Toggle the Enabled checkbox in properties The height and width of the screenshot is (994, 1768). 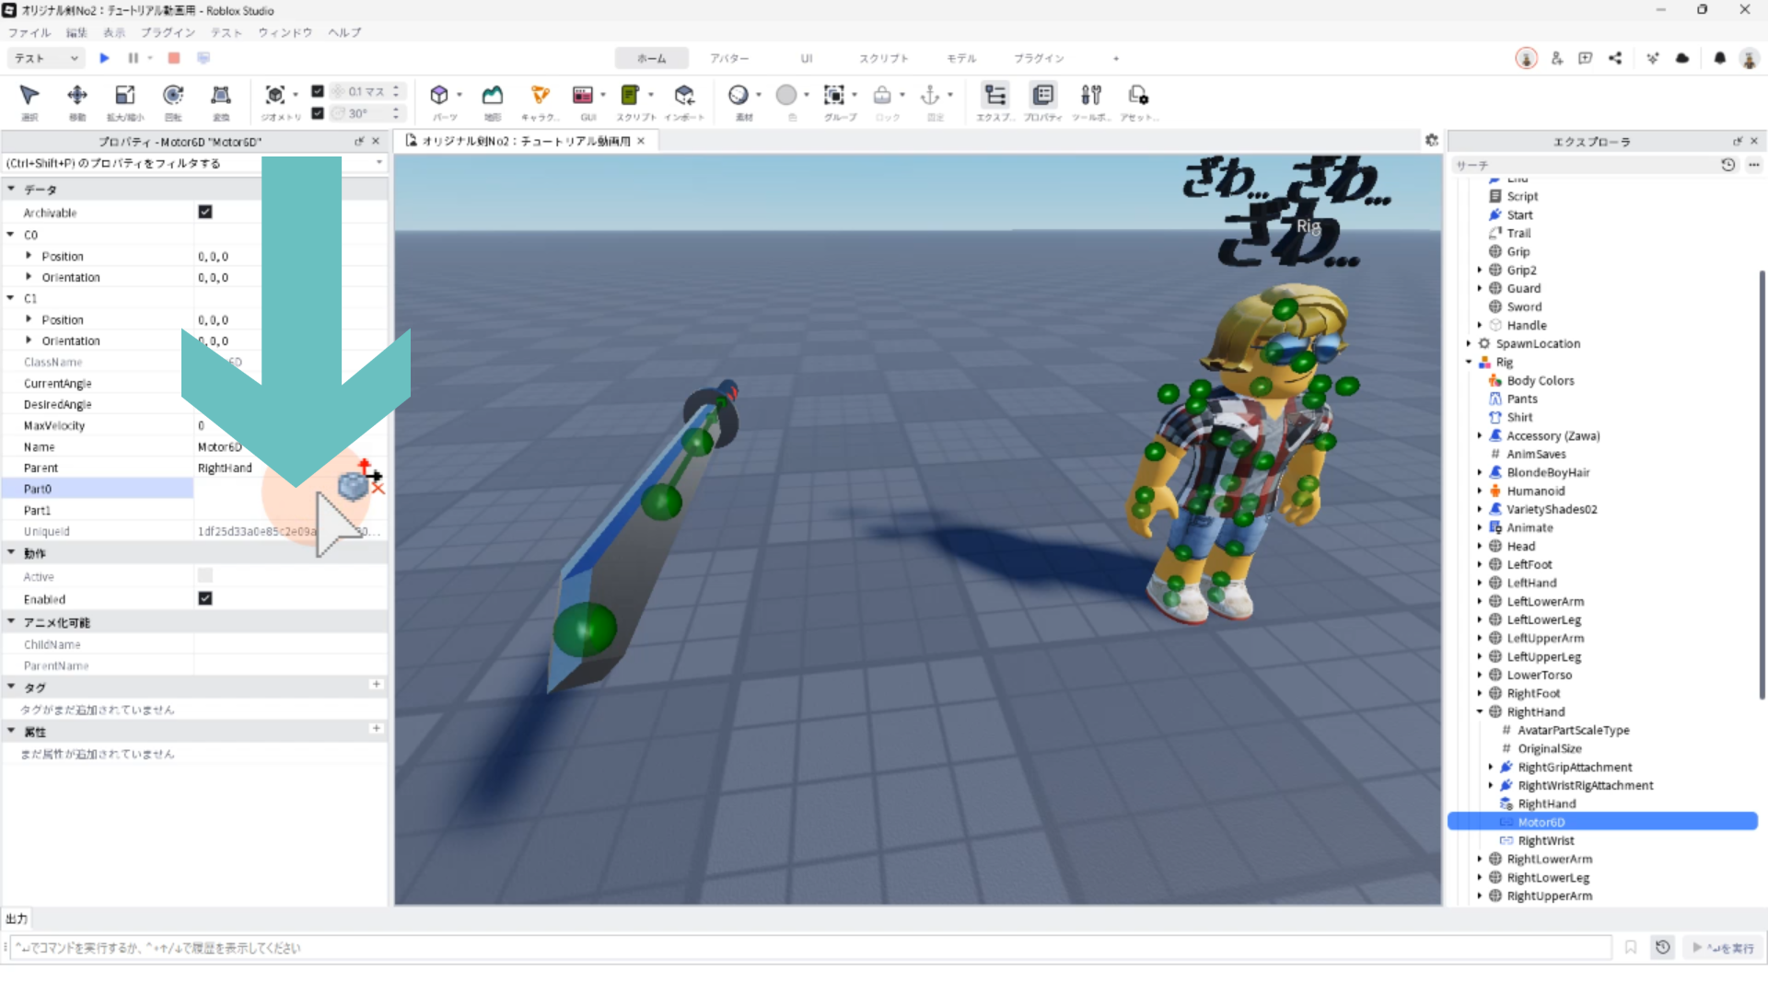pyautogui.click(x=205, y=598)
